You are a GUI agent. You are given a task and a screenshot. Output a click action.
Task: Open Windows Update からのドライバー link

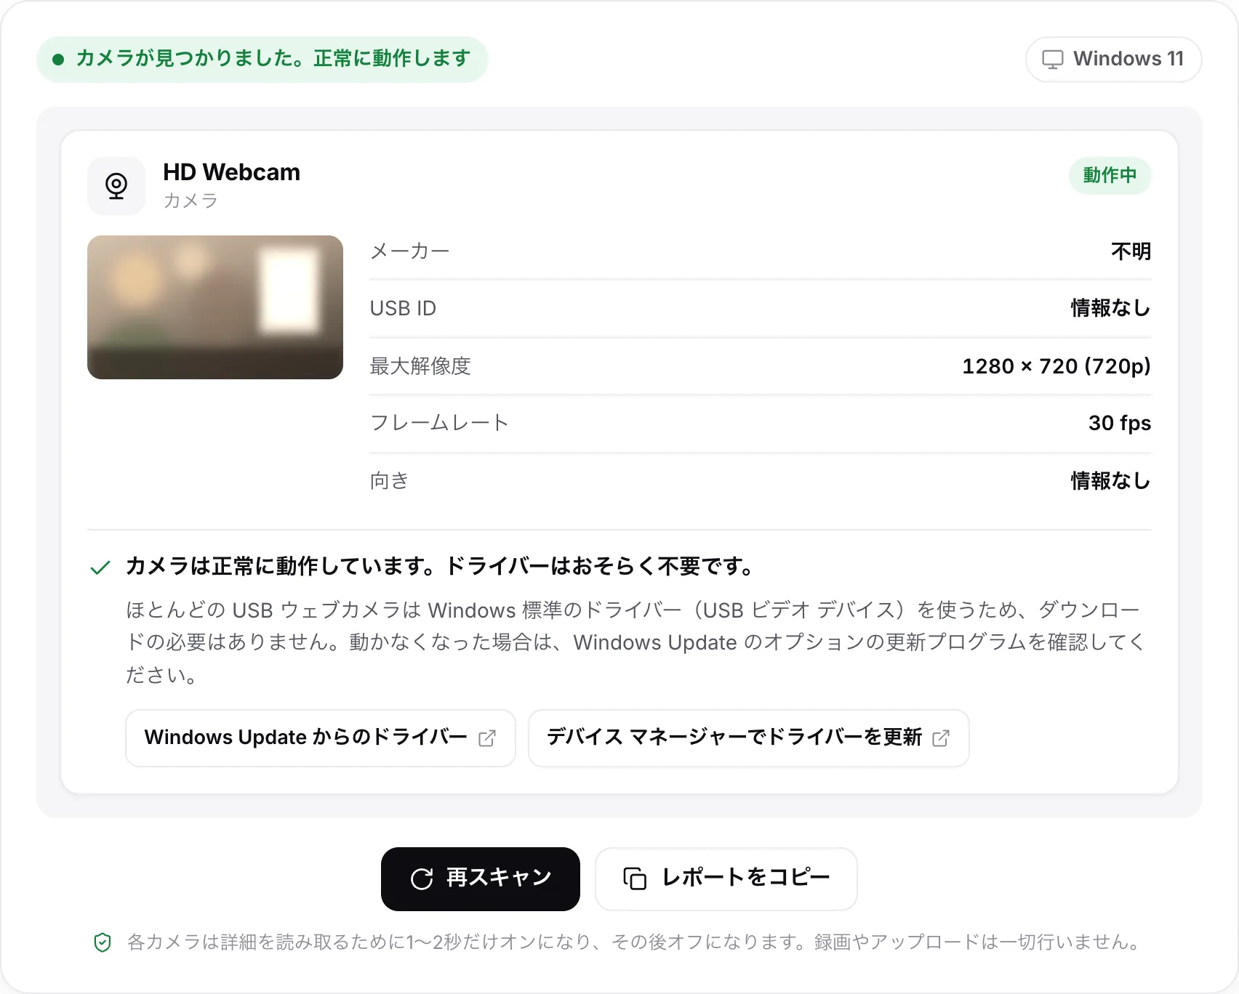point(321,738)
